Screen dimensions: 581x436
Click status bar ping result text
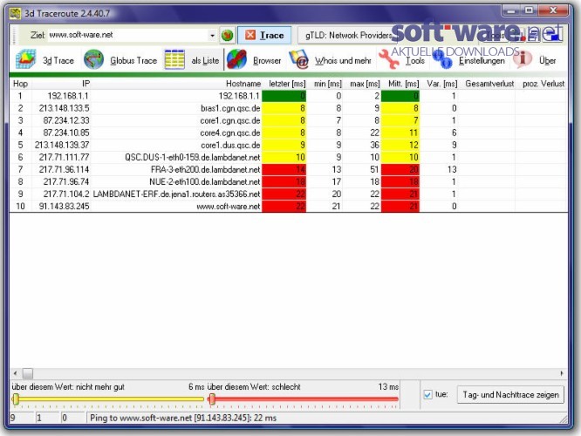coord(183,418)
